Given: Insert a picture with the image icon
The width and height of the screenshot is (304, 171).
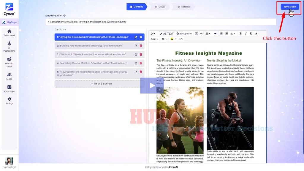Looking at the screenshot, I should click(197, 34).
